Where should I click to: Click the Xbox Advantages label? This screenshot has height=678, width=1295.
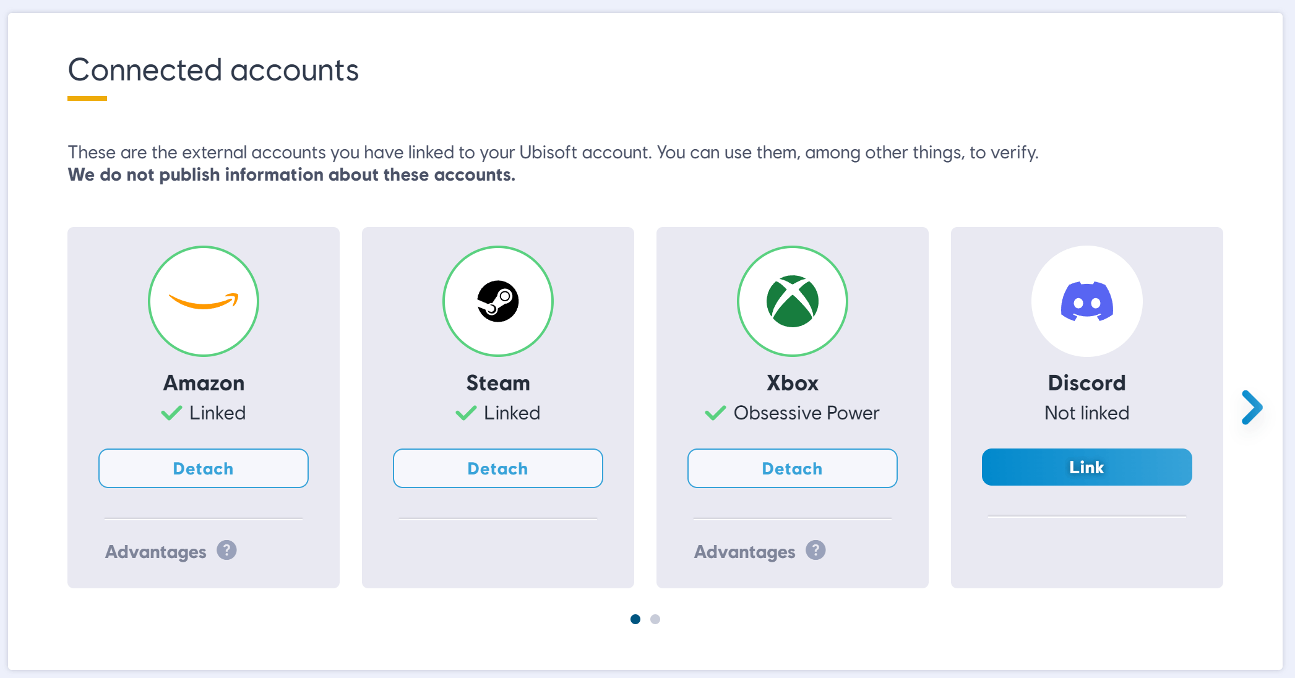[745, 551]
